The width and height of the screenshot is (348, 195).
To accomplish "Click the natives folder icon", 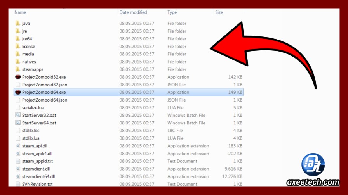I will 18,62.
